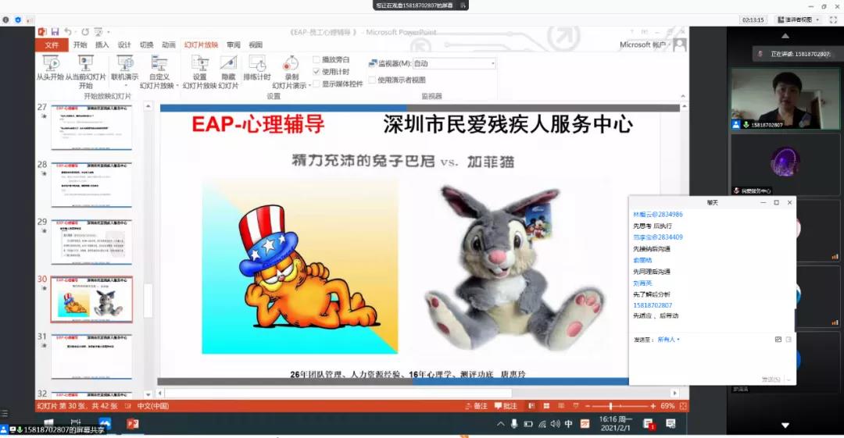This screenshot has width=844, height=438.
Task: Start Slide Show from status bar icon
Action: pos(575,406)
